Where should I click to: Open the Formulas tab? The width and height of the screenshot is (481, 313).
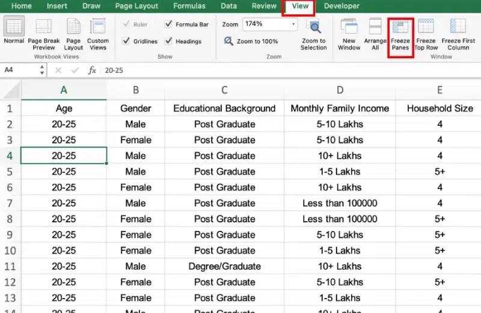189,6
